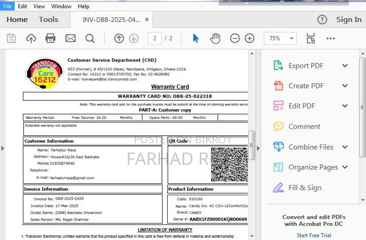Image resolution: width=366 pixels, height=240 pixels.
Task: Click the Start Free Trial link
Action: pos(314,235)
